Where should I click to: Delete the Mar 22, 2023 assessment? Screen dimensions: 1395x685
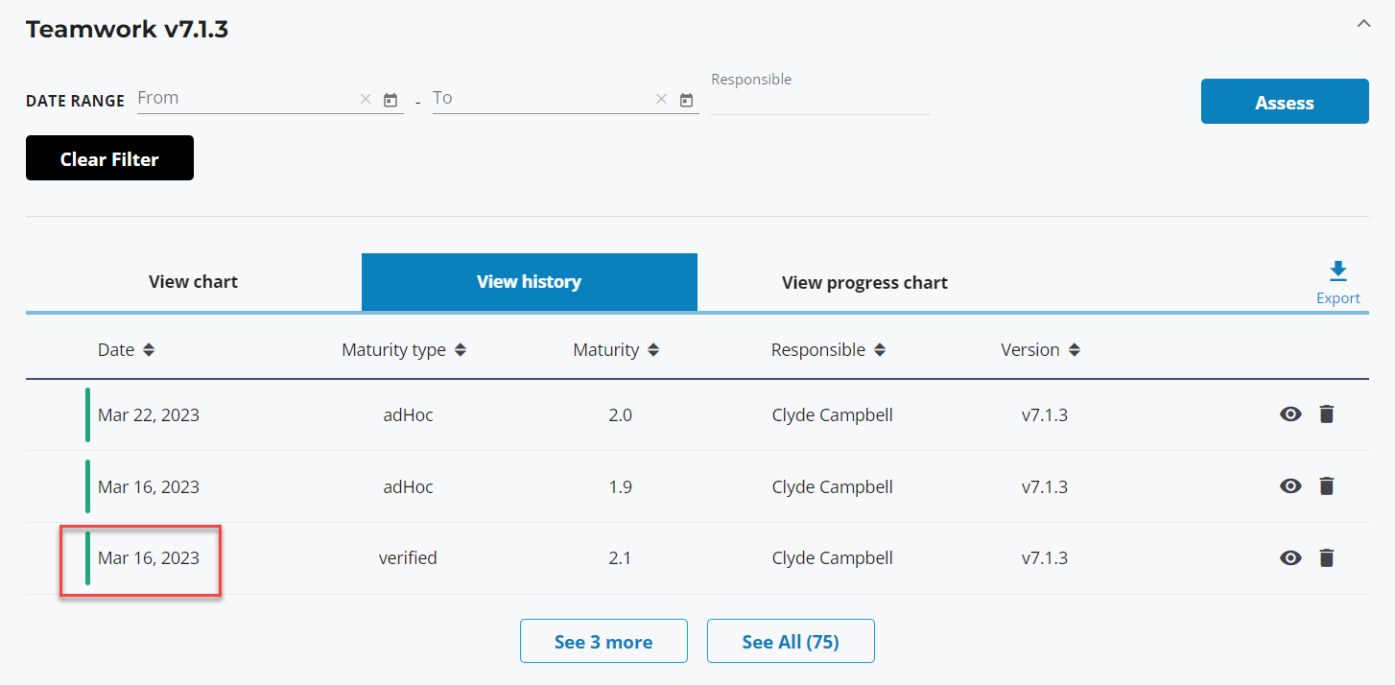click(1326, 414)
